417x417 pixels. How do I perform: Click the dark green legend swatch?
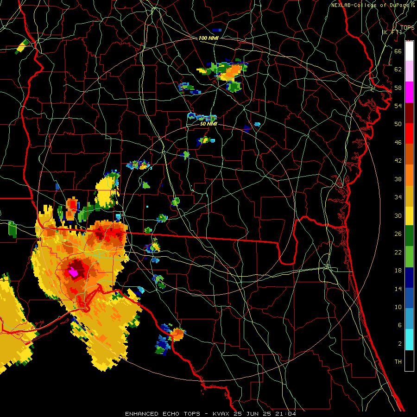coord(409,236)
